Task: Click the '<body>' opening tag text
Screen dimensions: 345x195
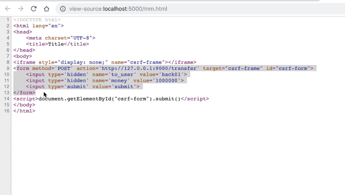Action: 23,56
